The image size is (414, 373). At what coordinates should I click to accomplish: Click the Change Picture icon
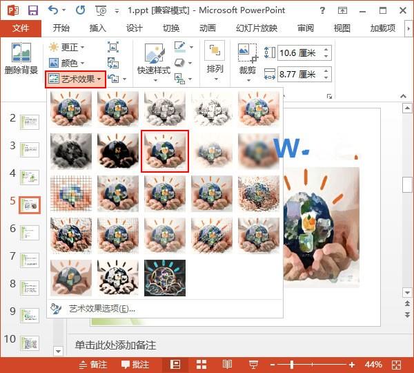pyautogui.click(x=113, y=63)
